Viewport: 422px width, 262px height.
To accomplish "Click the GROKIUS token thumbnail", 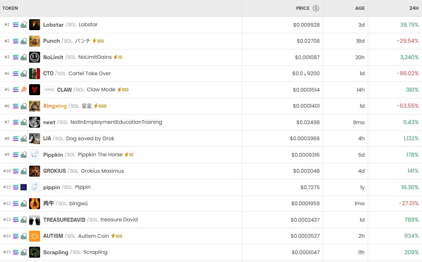I will point(35,171).
